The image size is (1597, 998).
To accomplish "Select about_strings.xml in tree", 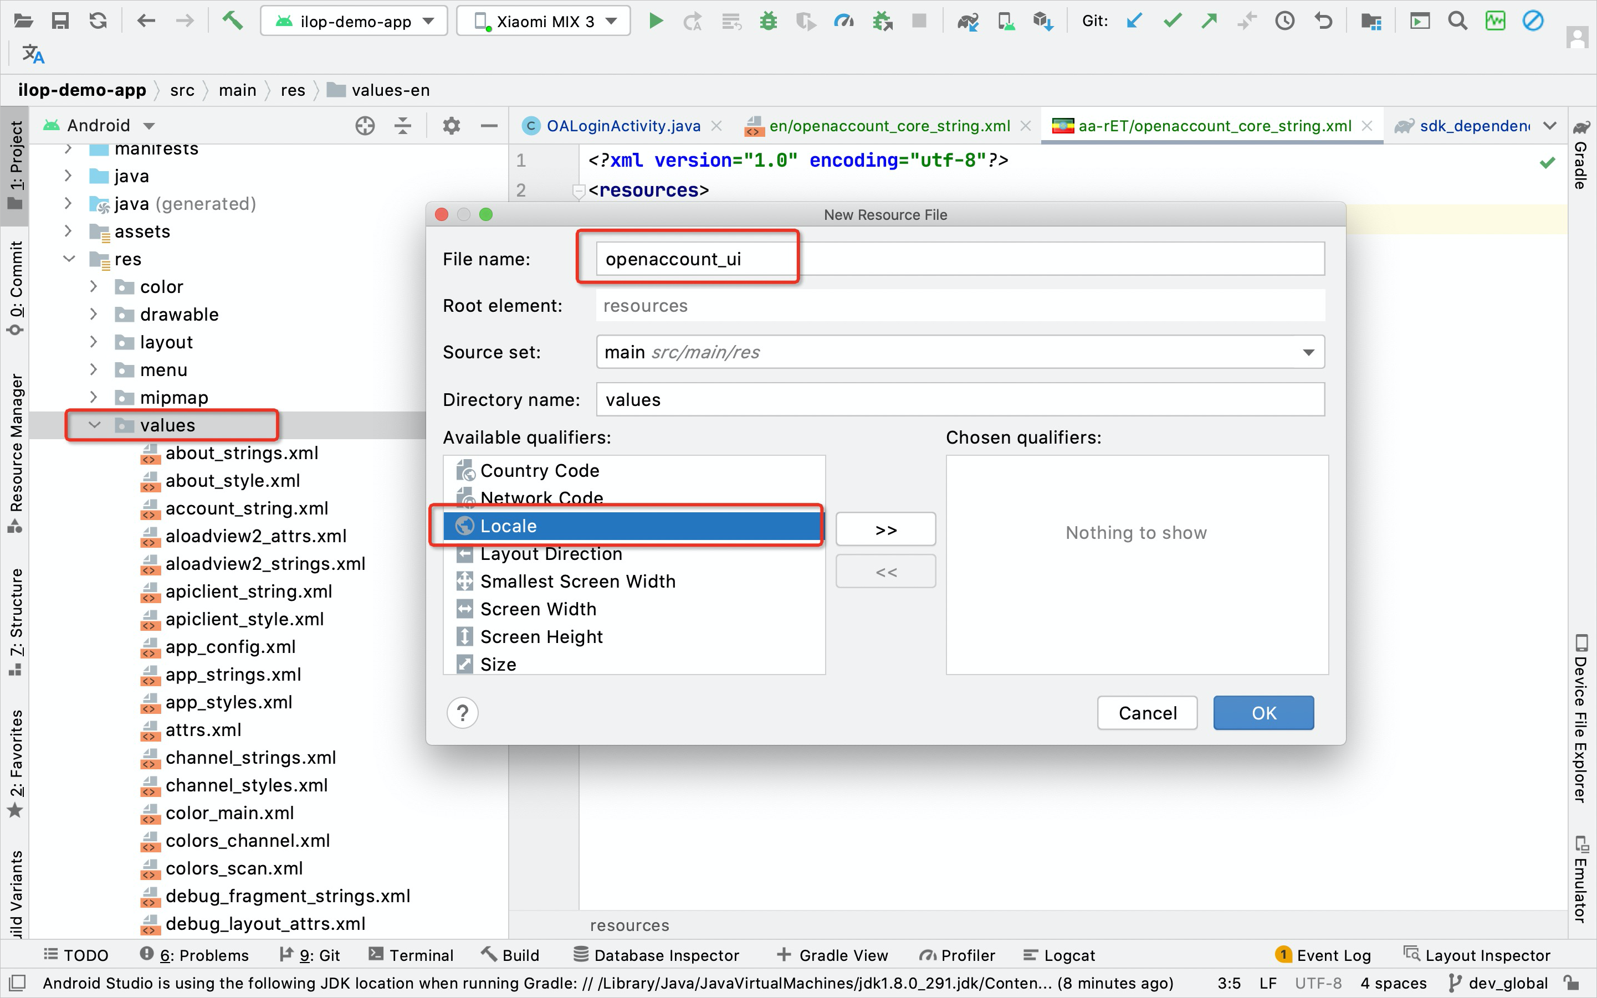I will 241,453.
